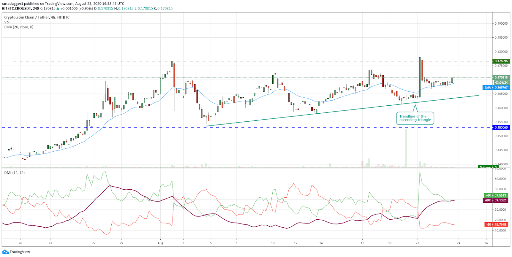The image size is (512, 257).
Task: Select the 0.168767 EMA value label
Action: [x=501, y=87]
